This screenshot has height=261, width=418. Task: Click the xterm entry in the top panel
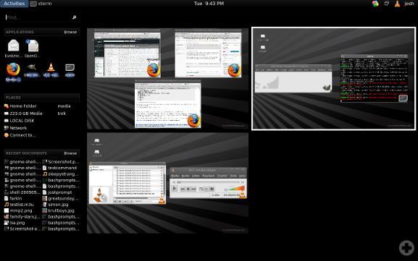click(x=41, y=4)
